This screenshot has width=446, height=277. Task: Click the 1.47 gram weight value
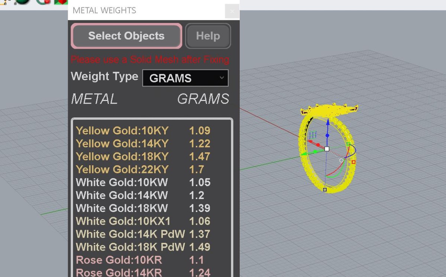point(200,156)
